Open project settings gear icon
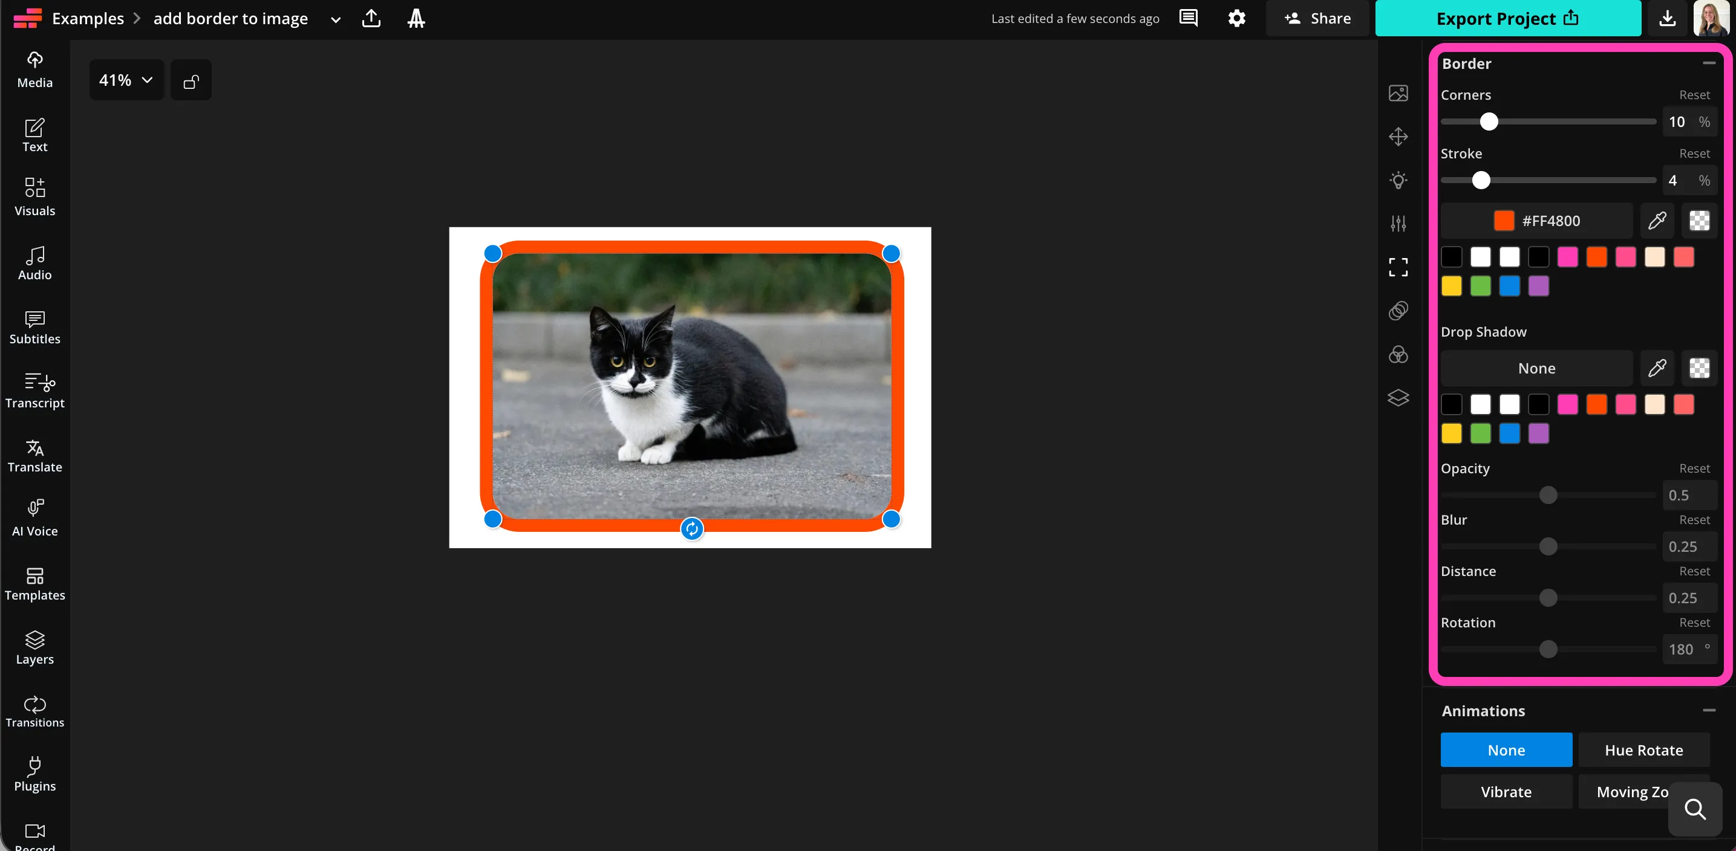 point(1236,18)
